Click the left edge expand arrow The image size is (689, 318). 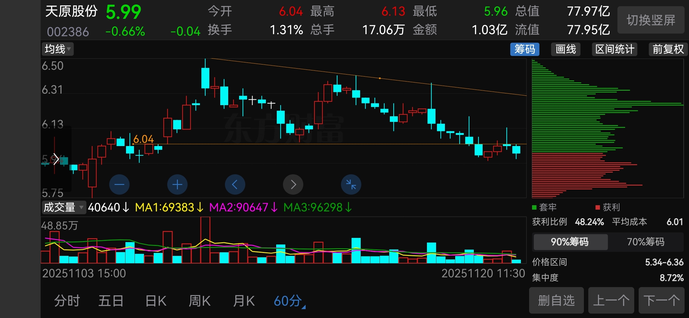56,159
